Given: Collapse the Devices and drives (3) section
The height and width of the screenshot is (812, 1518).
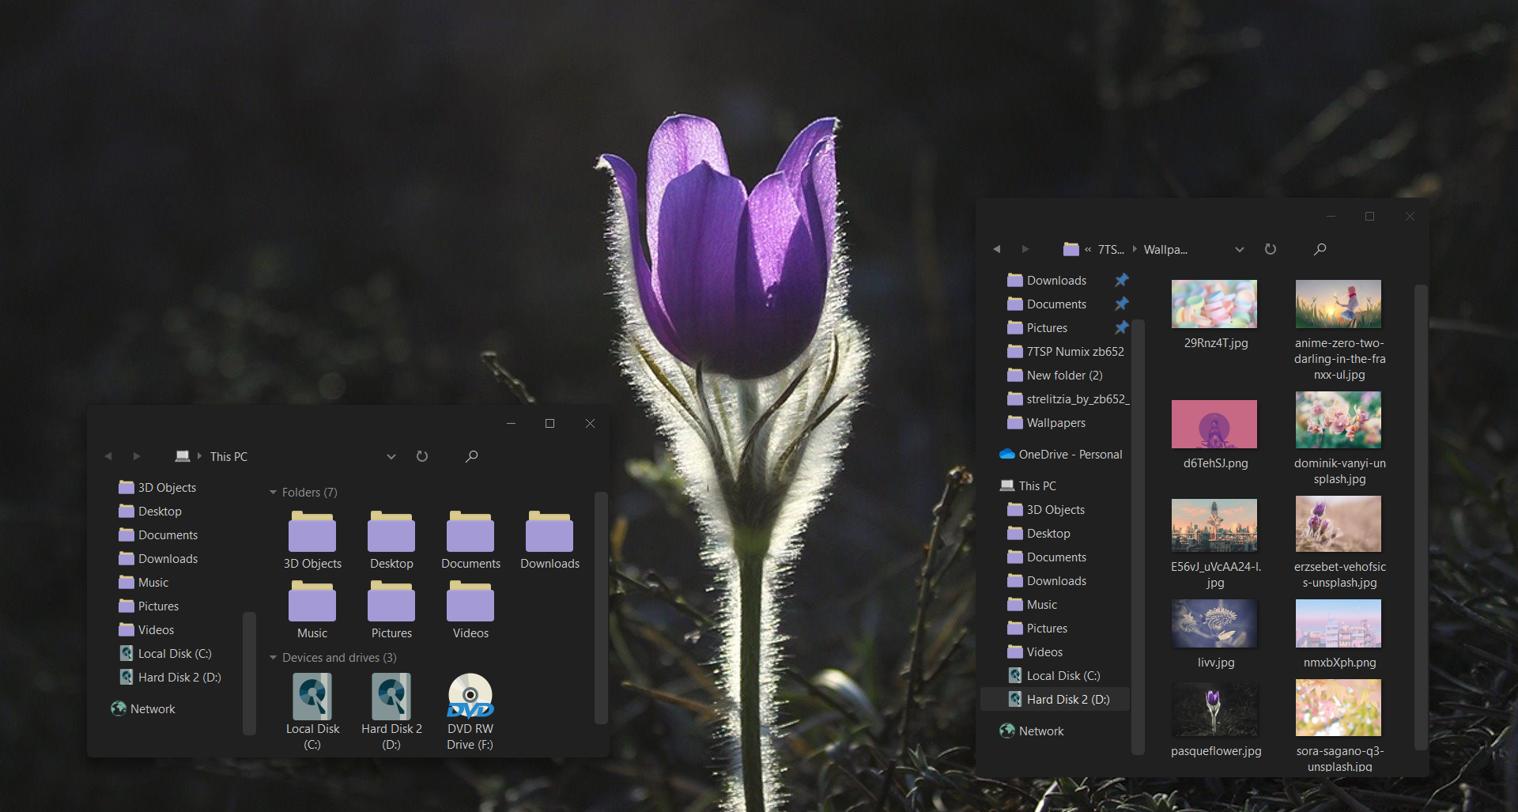Looking at the screenshot, I should pos(272,657).
